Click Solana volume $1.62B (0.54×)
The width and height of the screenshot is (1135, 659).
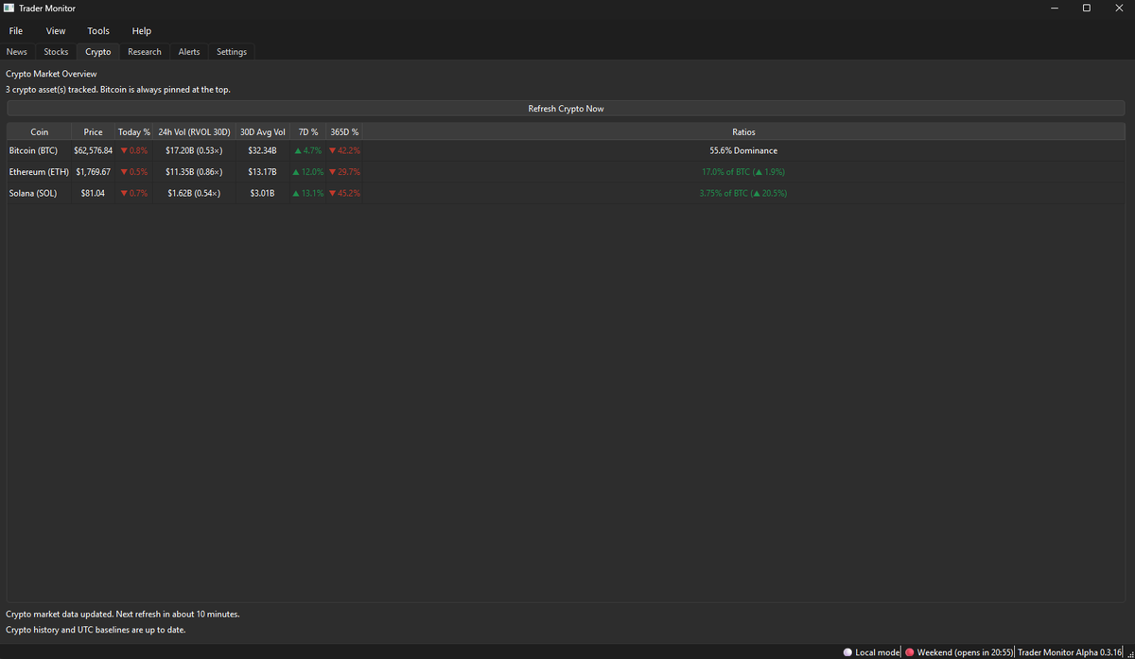click(194, 194)
